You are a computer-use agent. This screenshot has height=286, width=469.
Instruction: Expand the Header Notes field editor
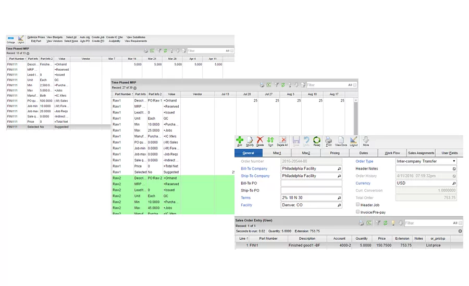point(454,168)
